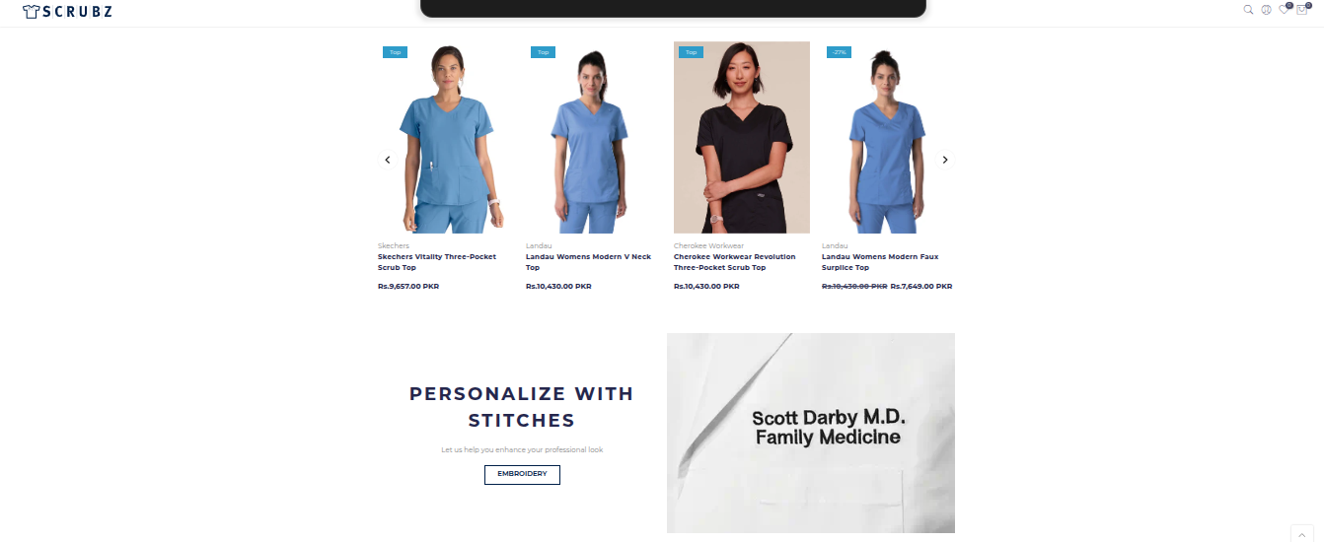Click the embroidered lab coat image

click(811, 433)
